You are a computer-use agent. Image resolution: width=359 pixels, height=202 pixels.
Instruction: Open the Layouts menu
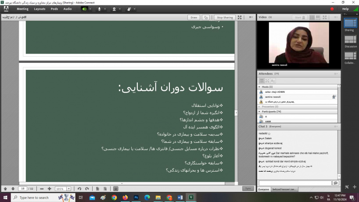pyautogui.click(x=39, y=9)
